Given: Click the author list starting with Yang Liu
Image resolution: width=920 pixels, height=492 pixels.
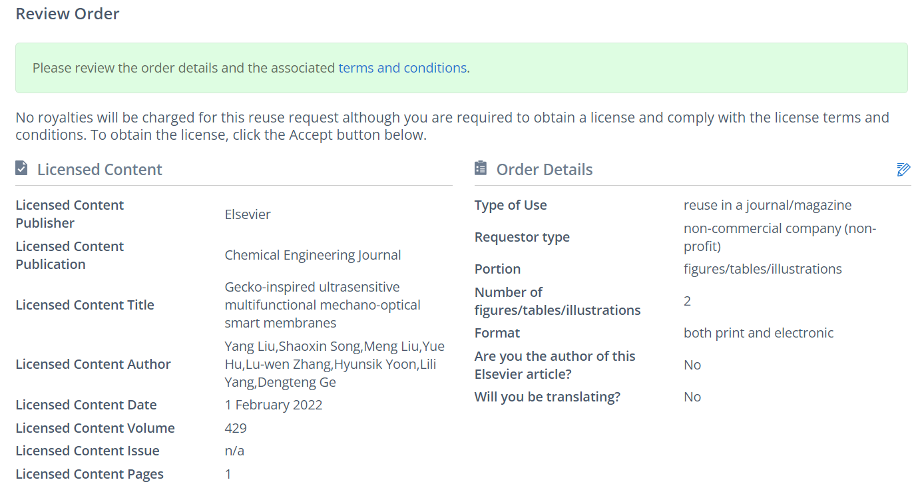Looking at the screenshot, I should (334, 364).
